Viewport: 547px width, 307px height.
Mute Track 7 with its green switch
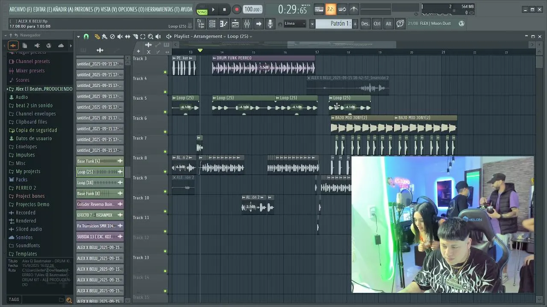[165, 152]
